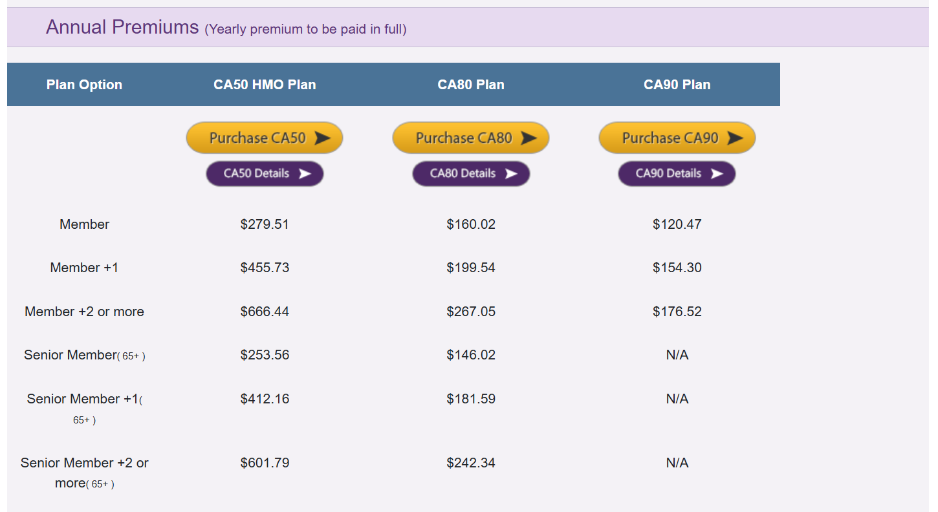
Task: Click arrow icon on Purchase CA90
Action: 735,138
